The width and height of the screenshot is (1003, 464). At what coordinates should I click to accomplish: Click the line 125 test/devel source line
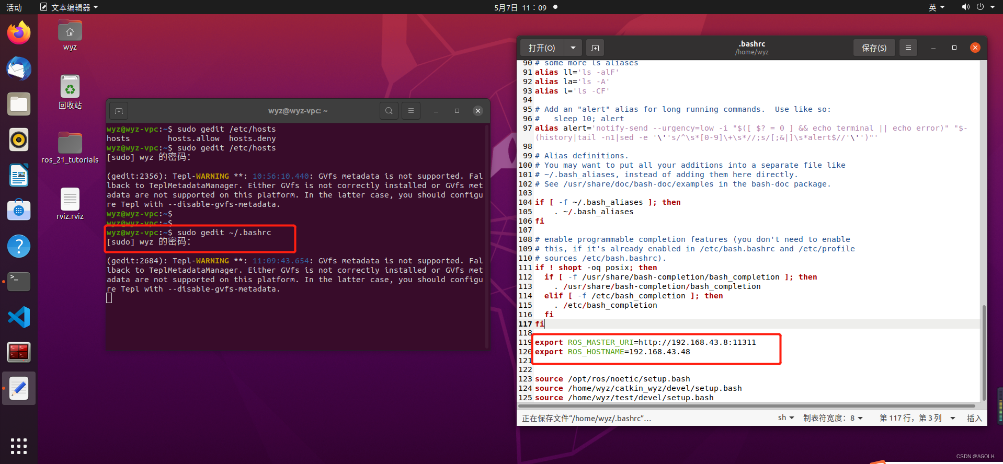[x=624, y=398]
